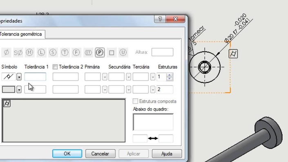Choose the least material condition L symbol
The height and width of the screenshot is (162, 288).
click(x=41, y=53)
